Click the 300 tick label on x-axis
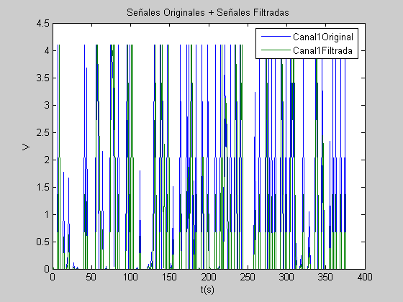 tap(286, 277)
